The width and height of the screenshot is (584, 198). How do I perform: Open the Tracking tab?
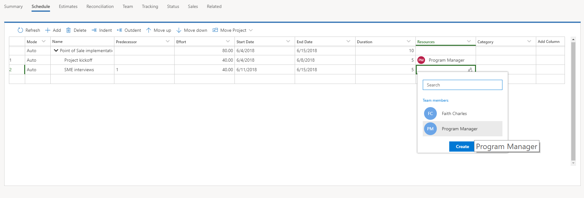pyautogui.click(x=150, y=6)
